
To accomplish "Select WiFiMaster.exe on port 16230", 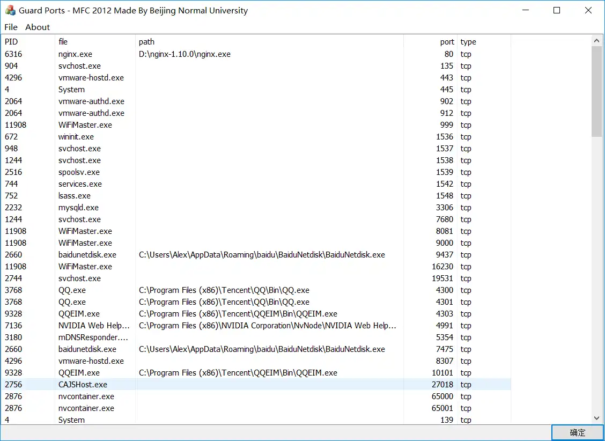I will coord(256,267).
